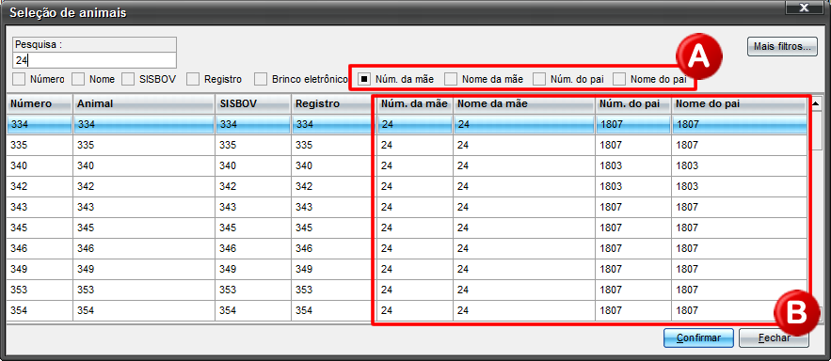The width and height of the screenshot is (831, 361).
Task: Select Número cell of row 346
Action: point(40,248)
